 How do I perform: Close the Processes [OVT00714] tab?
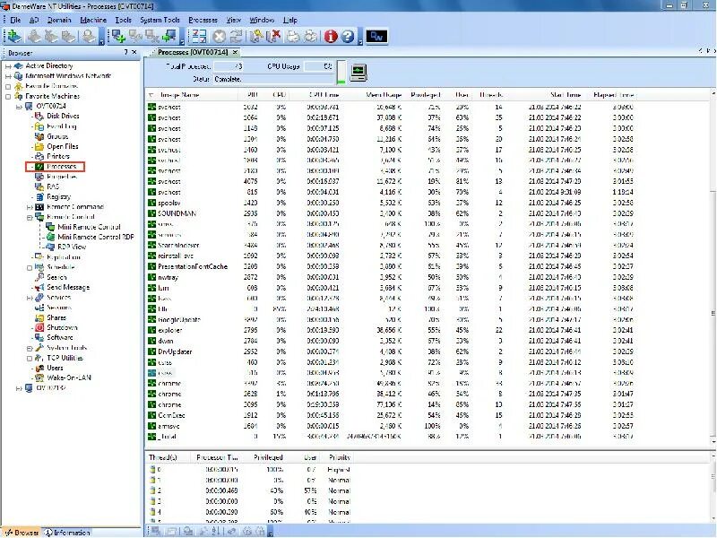click(235, 52)
